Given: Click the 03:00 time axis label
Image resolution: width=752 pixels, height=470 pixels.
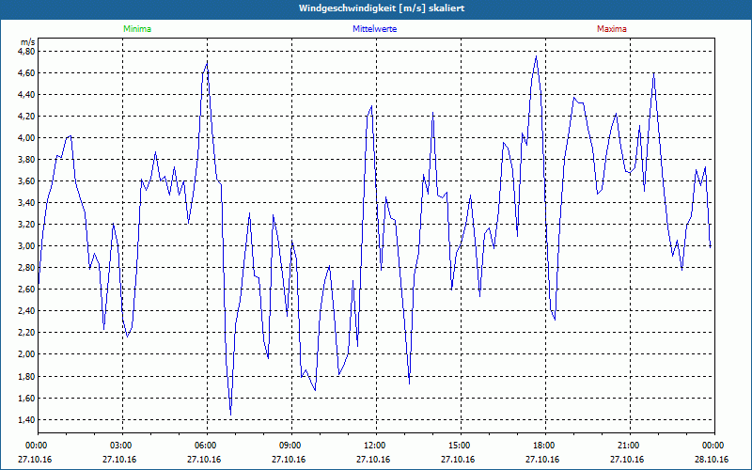Looking at the screenshot, I should 123,446.
